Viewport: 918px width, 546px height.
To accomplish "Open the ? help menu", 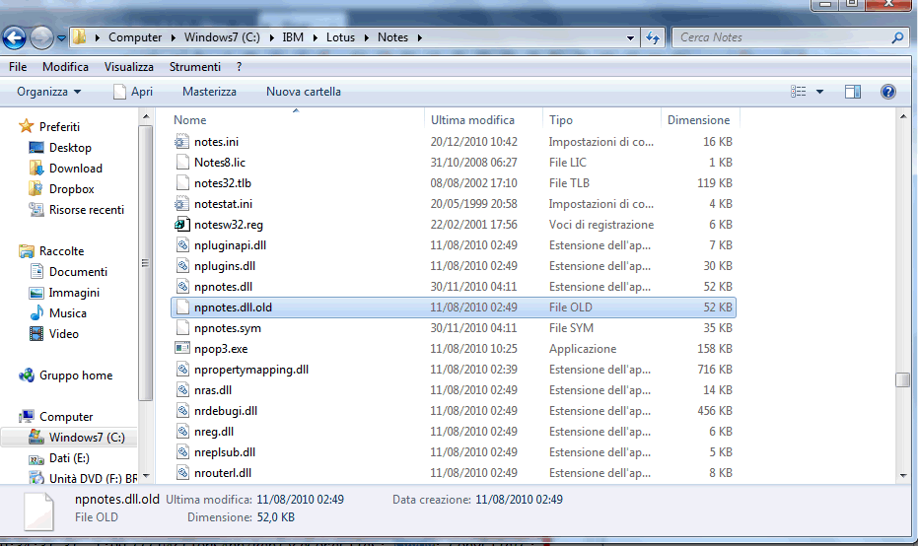I will pos(239,67).
